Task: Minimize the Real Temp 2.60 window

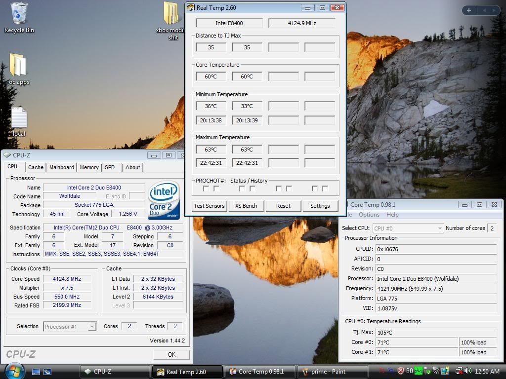Action: point(307,8)
